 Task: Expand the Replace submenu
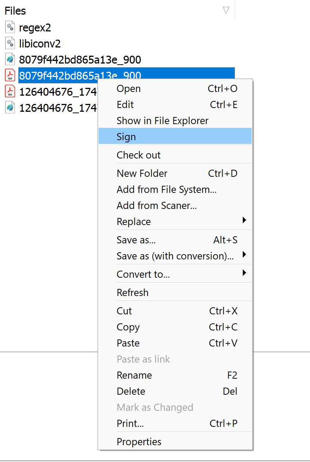click(244, 220)
